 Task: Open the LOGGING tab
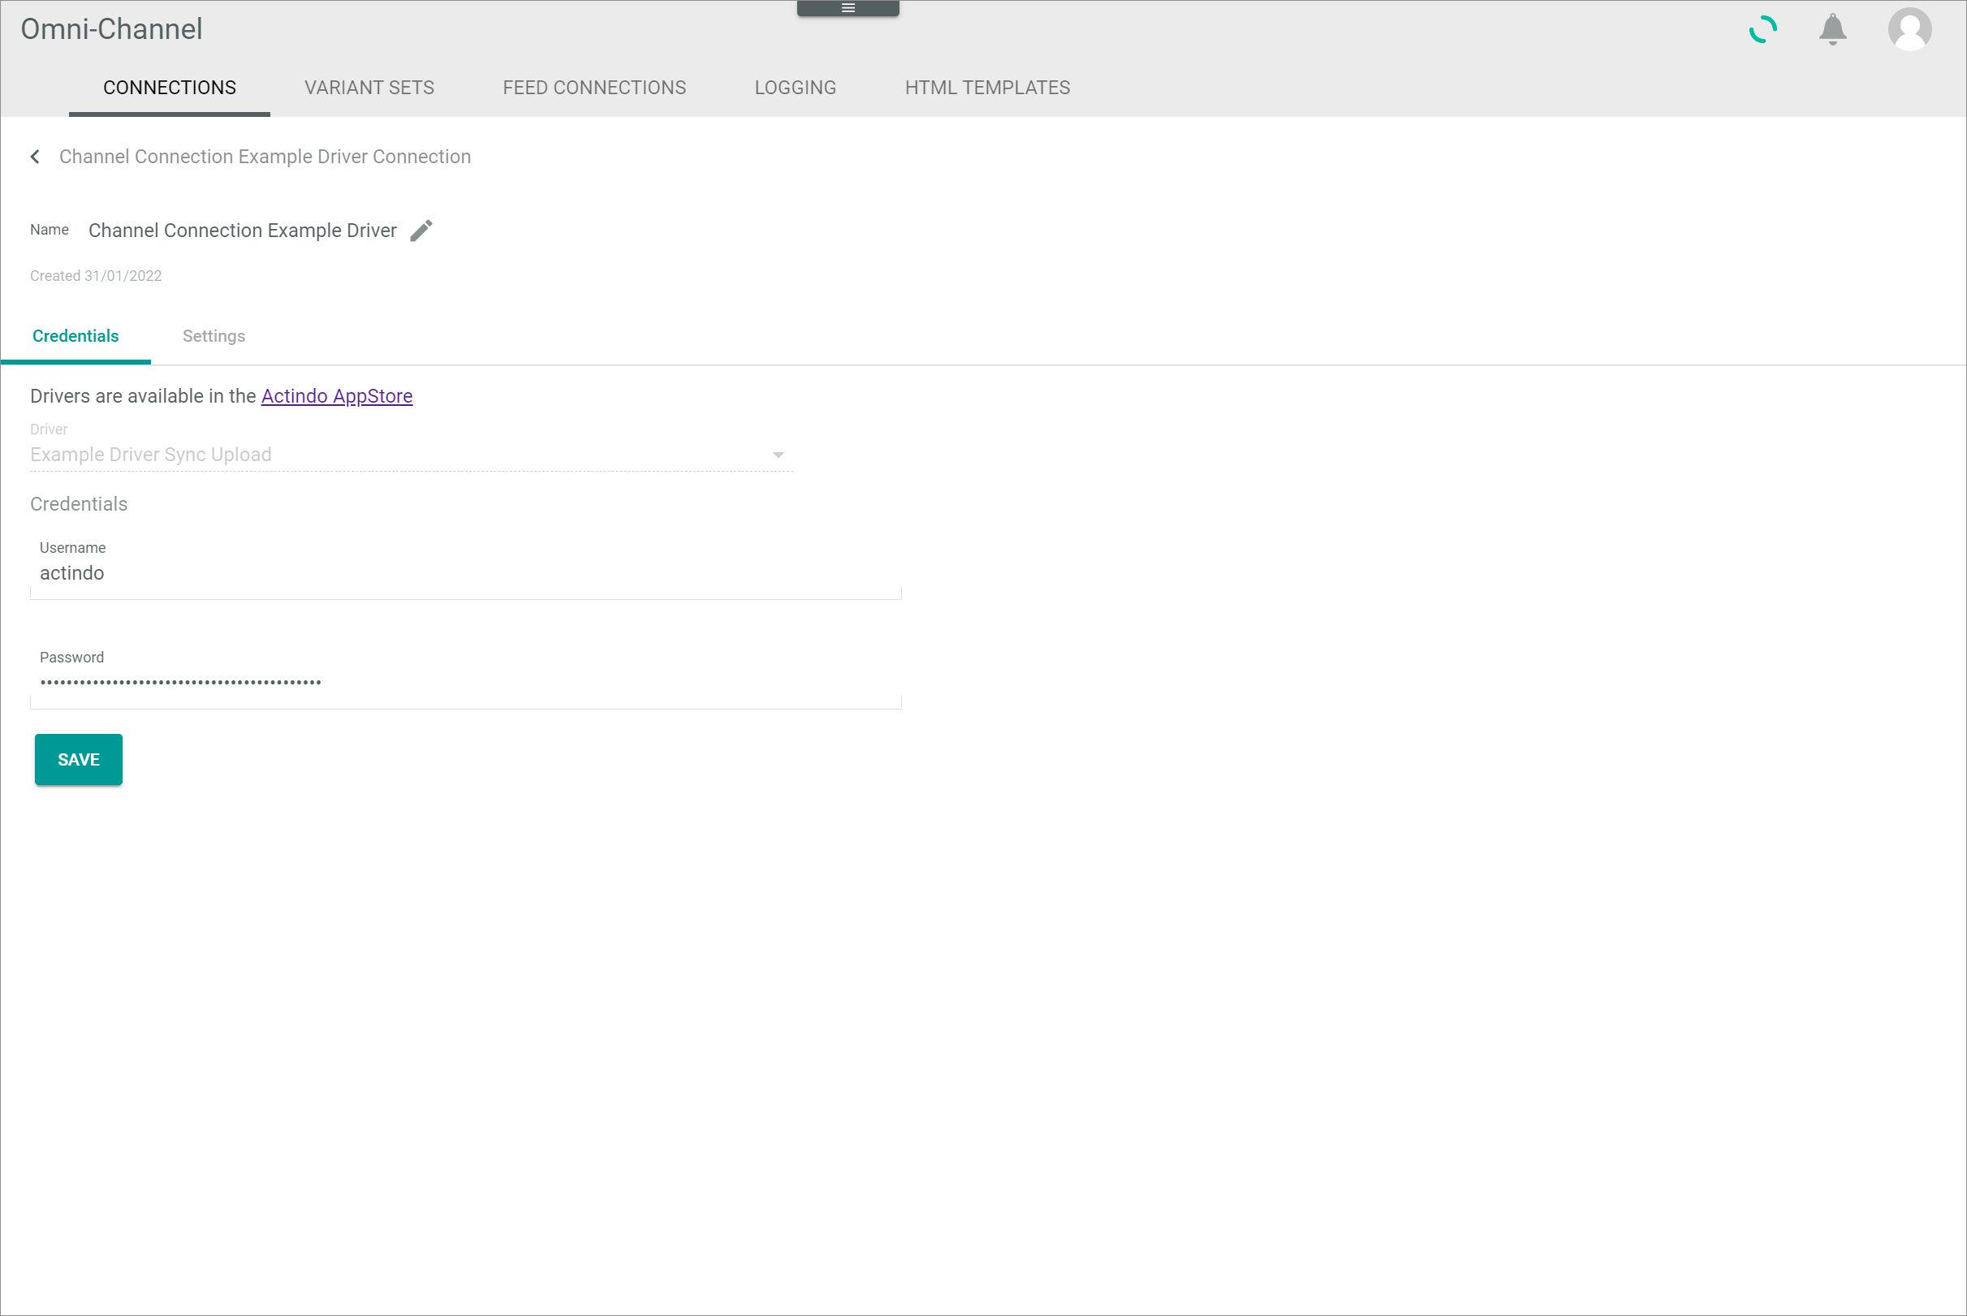coord(794,88)
